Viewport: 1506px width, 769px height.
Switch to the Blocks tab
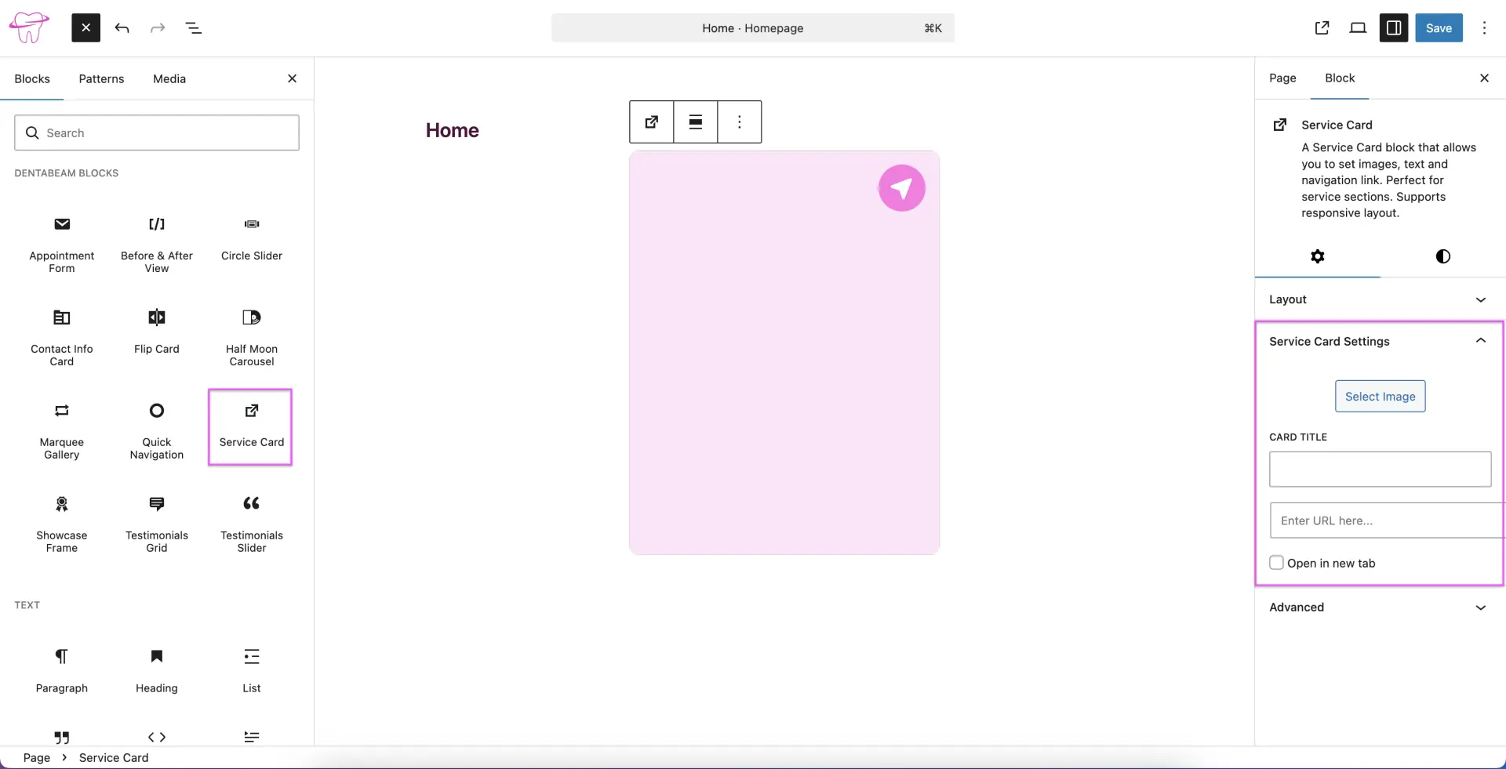coord(32,78)
